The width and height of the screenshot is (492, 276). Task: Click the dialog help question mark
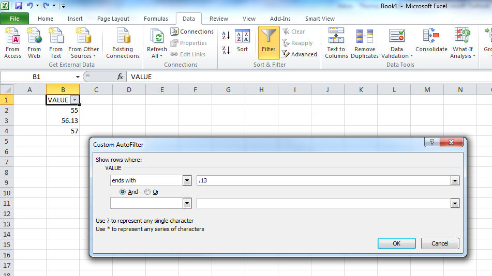click(x=432, y=142)
